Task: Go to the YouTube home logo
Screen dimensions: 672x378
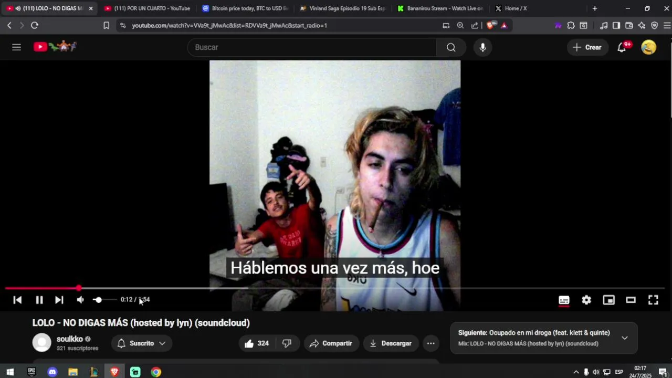Action: click(55, 47)
